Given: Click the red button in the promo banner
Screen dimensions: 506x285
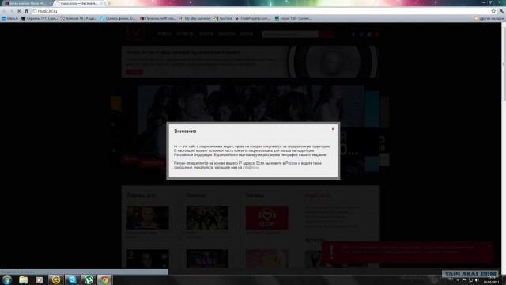Looking at the screenshot, I should pyautogui.click(x=134, y=72).
